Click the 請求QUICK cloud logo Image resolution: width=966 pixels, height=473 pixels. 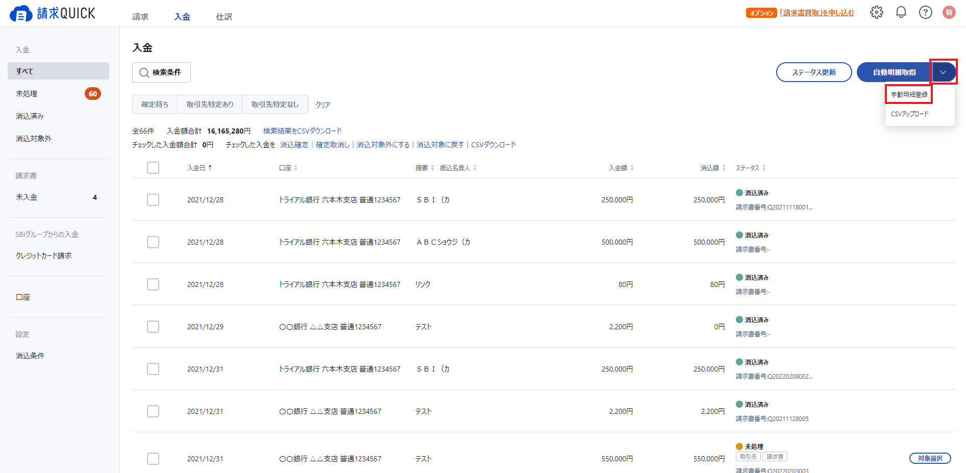coord(21,14)
